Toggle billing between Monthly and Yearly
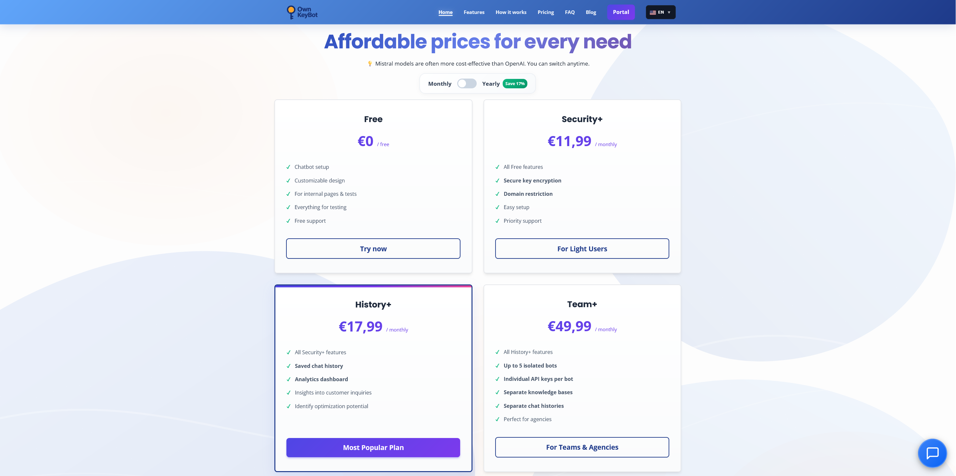Screen dimensions: 956x476 point(467,84)
